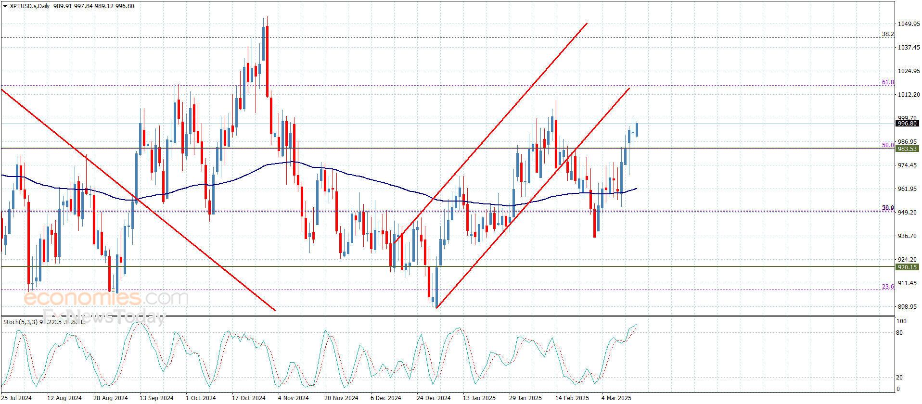
Task: Select the most recent candlestick on the chart
Action: coord(637,129)
